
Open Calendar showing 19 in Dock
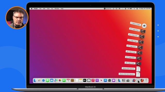coord(68,80)
